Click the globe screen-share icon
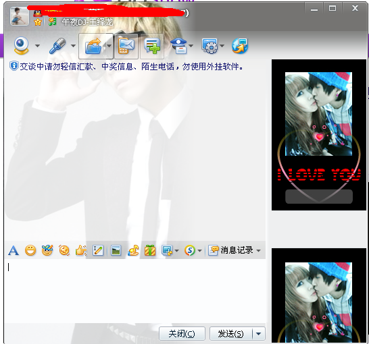369x344 pixels. 240,46
